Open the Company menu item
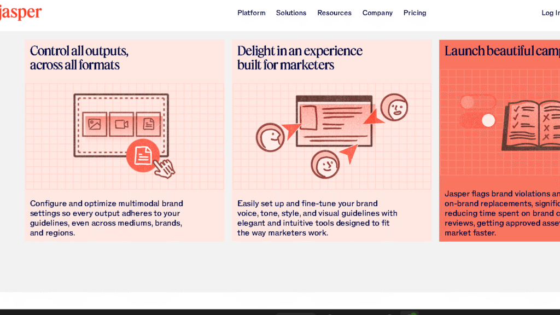Screen dimensions: 560x315 point(377,13)
